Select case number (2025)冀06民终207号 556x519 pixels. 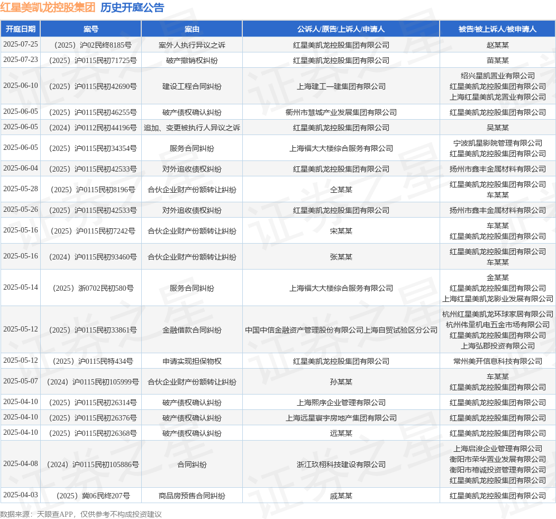tap(91, 496)
